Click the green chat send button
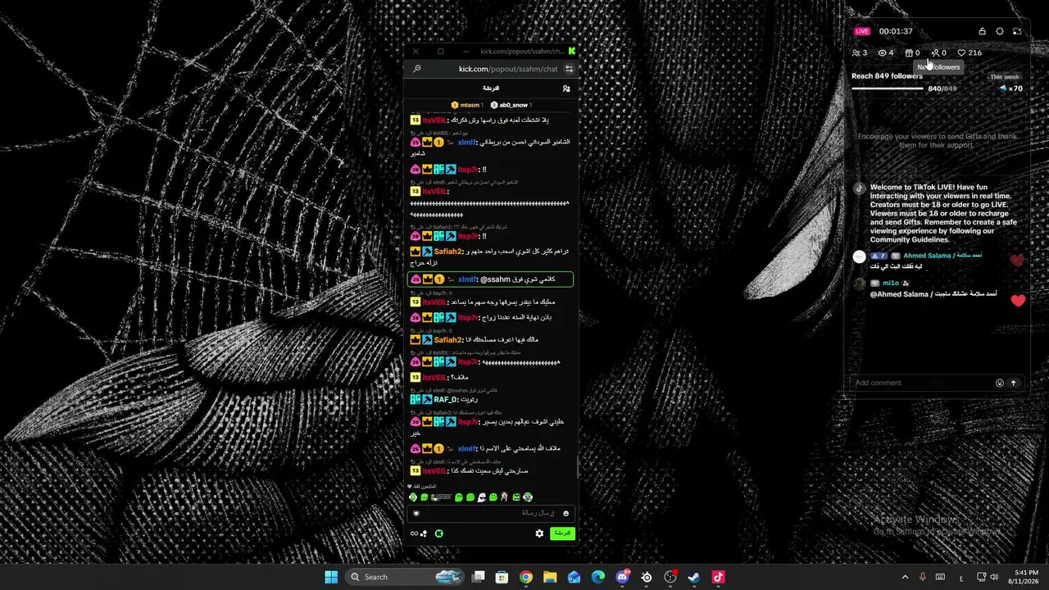The height and width of the screenshot is (590, 1049). click(x=562, y=533)
